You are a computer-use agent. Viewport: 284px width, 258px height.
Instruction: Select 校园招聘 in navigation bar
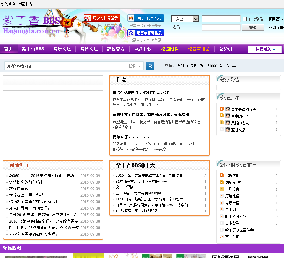tap(170, 49)
